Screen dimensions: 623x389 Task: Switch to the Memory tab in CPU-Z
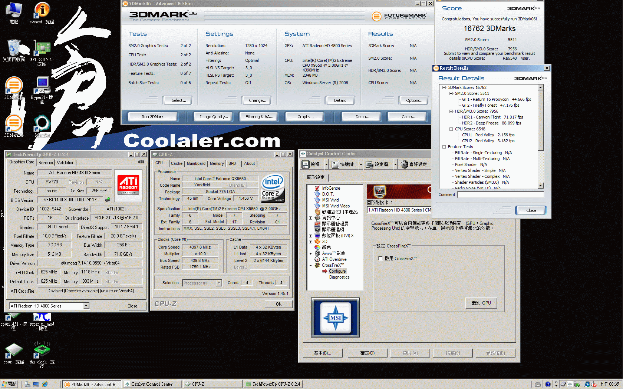click(217, 163)
